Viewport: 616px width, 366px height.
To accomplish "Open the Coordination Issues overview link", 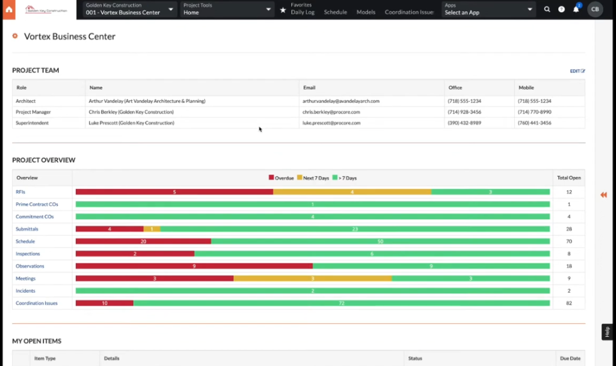I will [x=37, y=303].
